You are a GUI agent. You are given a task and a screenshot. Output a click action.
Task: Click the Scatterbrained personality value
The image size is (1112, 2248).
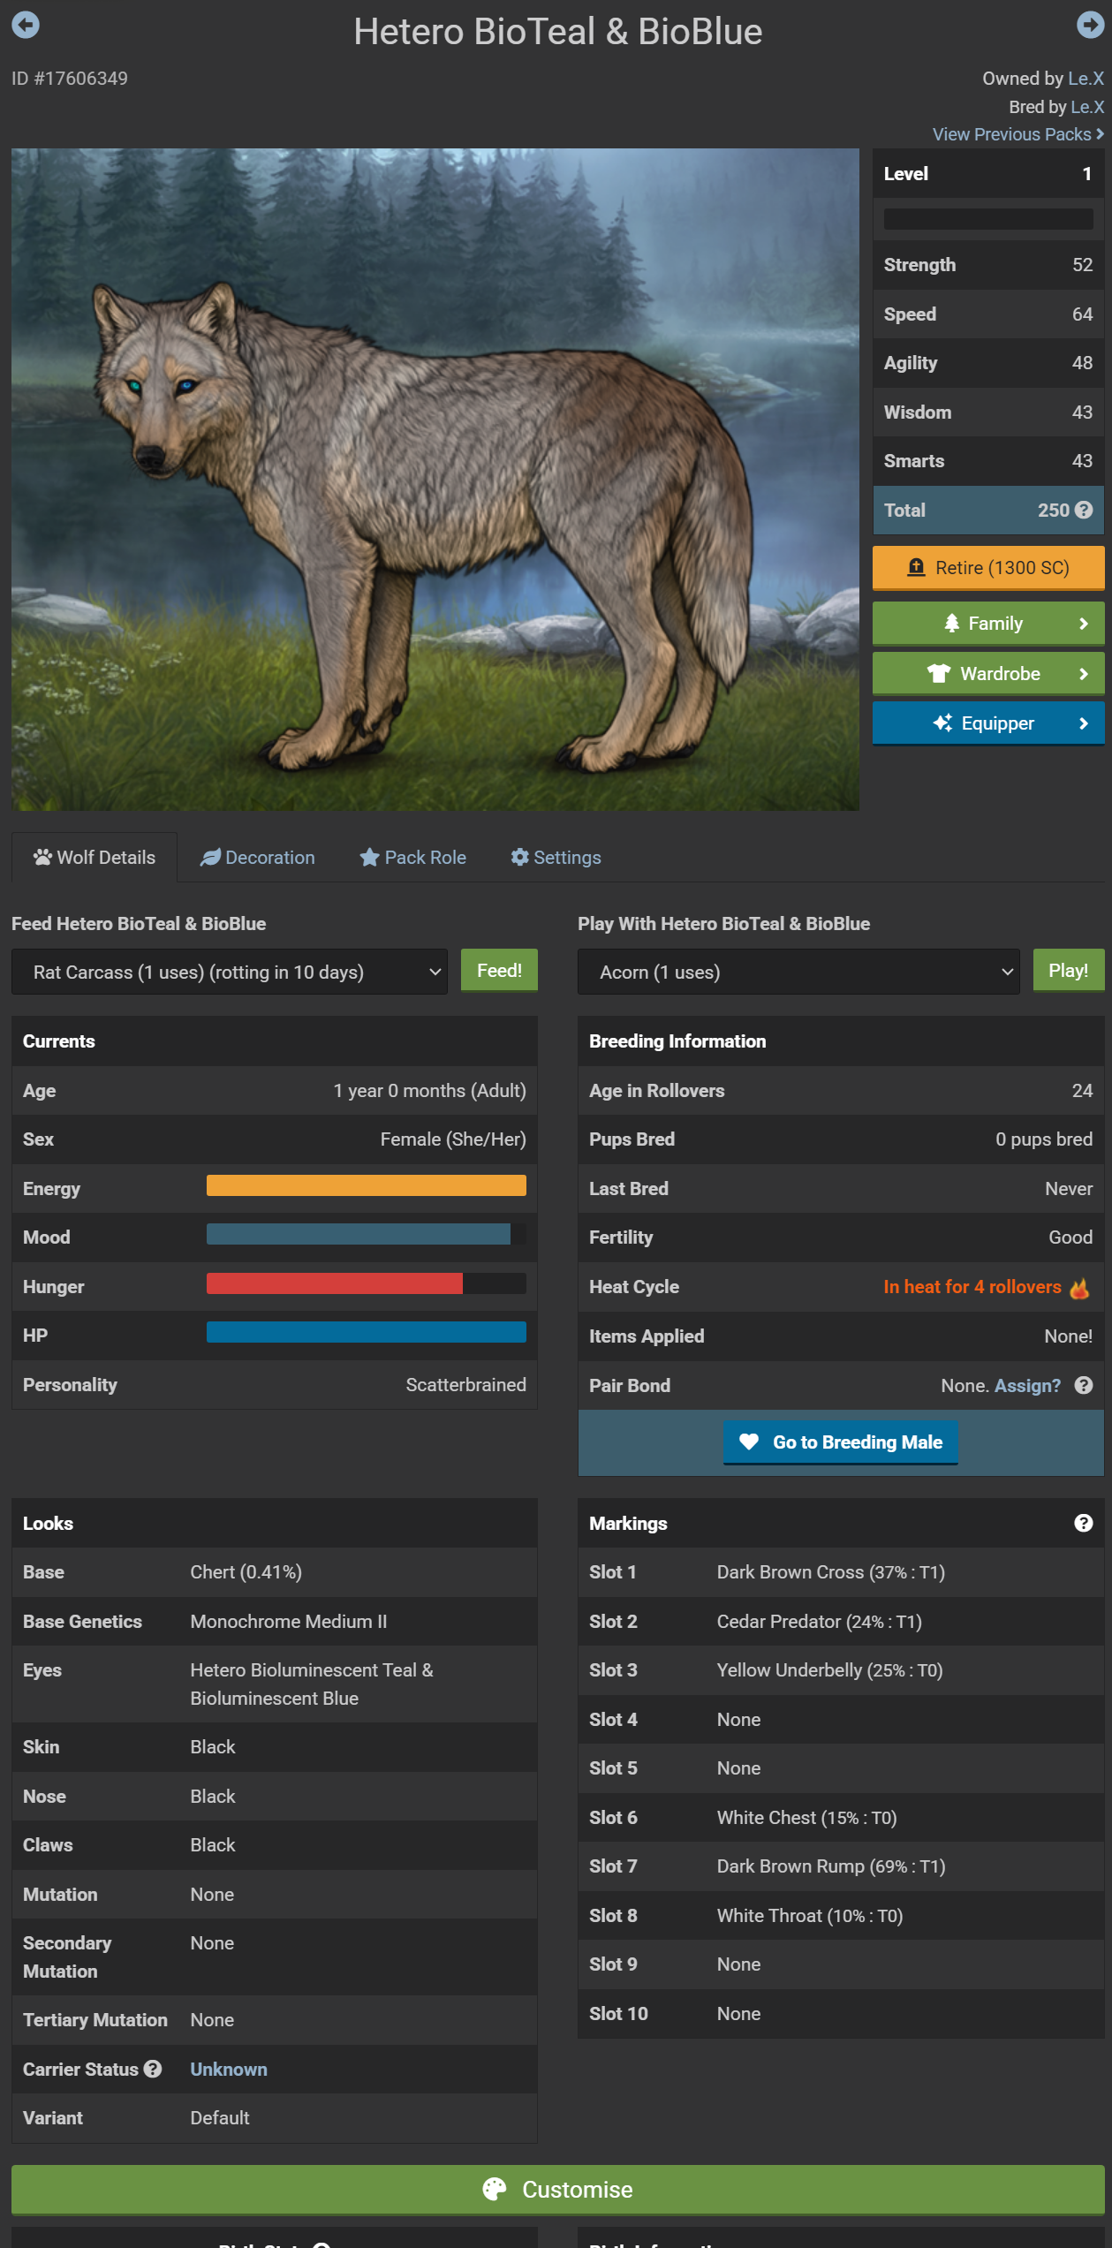pyautogui.click(x=466, y=1385)
